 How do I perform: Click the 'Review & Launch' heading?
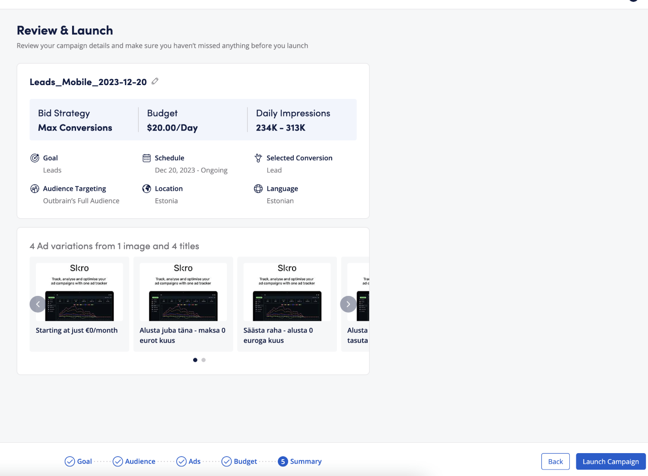(65, 30)
